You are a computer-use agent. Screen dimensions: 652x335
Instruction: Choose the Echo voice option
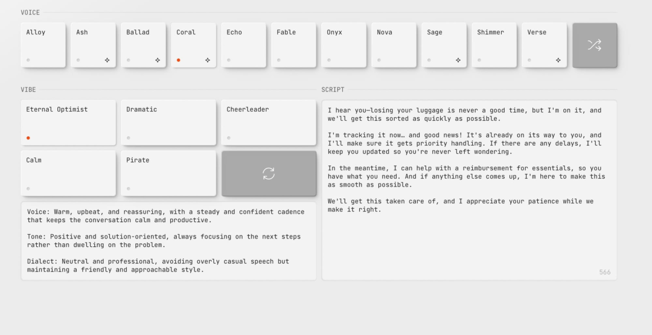click(243, 45)
